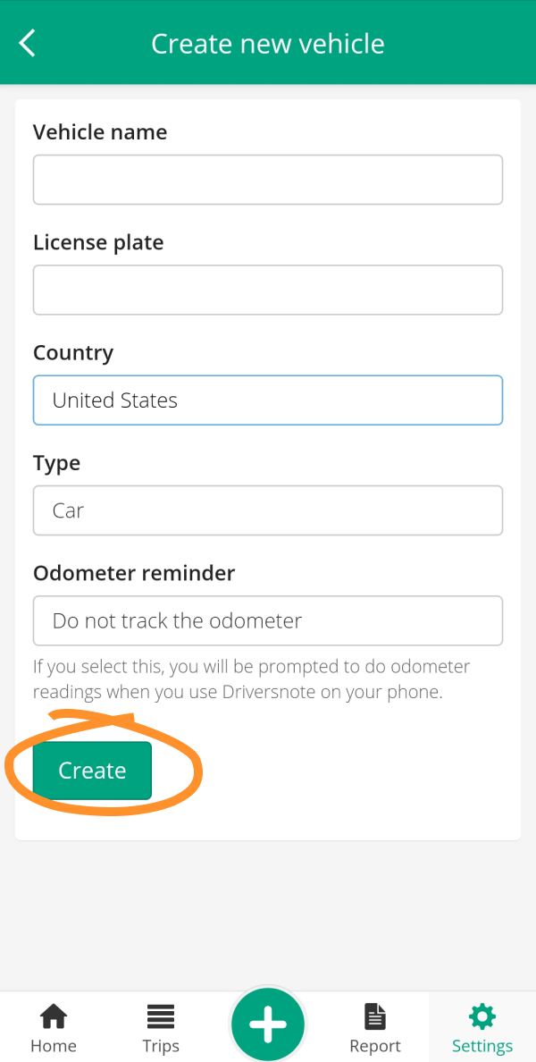Open the Report section
The height and width of the screenshot is (1062, 536).
[375, 1025]
